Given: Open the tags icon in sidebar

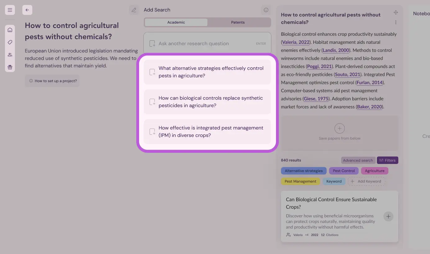Looking at the screenshot, I should (10, 42).
